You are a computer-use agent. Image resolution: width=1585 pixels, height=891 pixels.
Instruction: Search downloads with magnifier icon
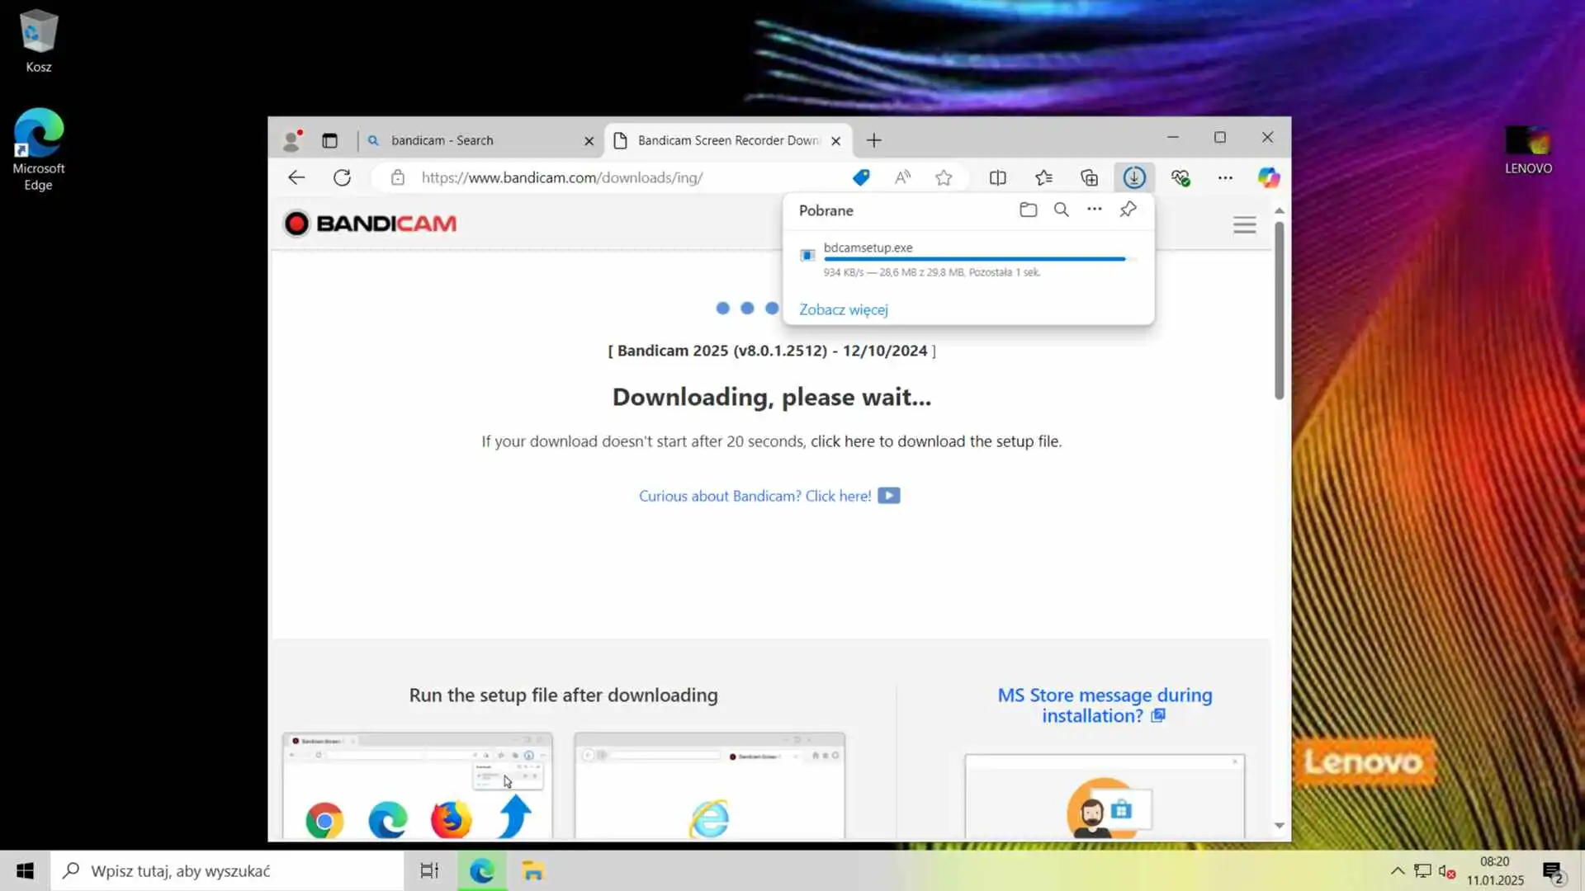(1062, 210)
